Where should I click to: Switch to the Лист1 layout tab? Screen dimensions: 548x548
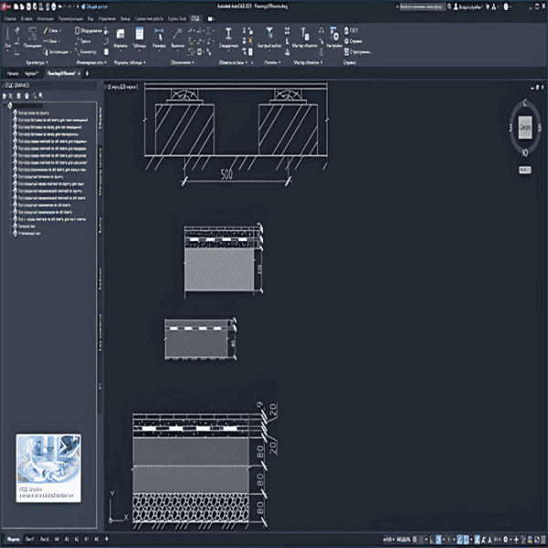coord(30,539)
